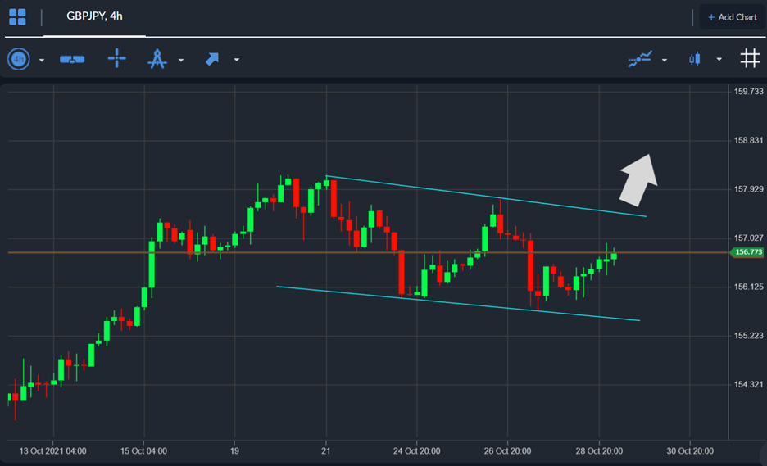Select the GBPJPY, 4h chart tab
This screenshot has height=466, width=767.
[x=94, y=16]
